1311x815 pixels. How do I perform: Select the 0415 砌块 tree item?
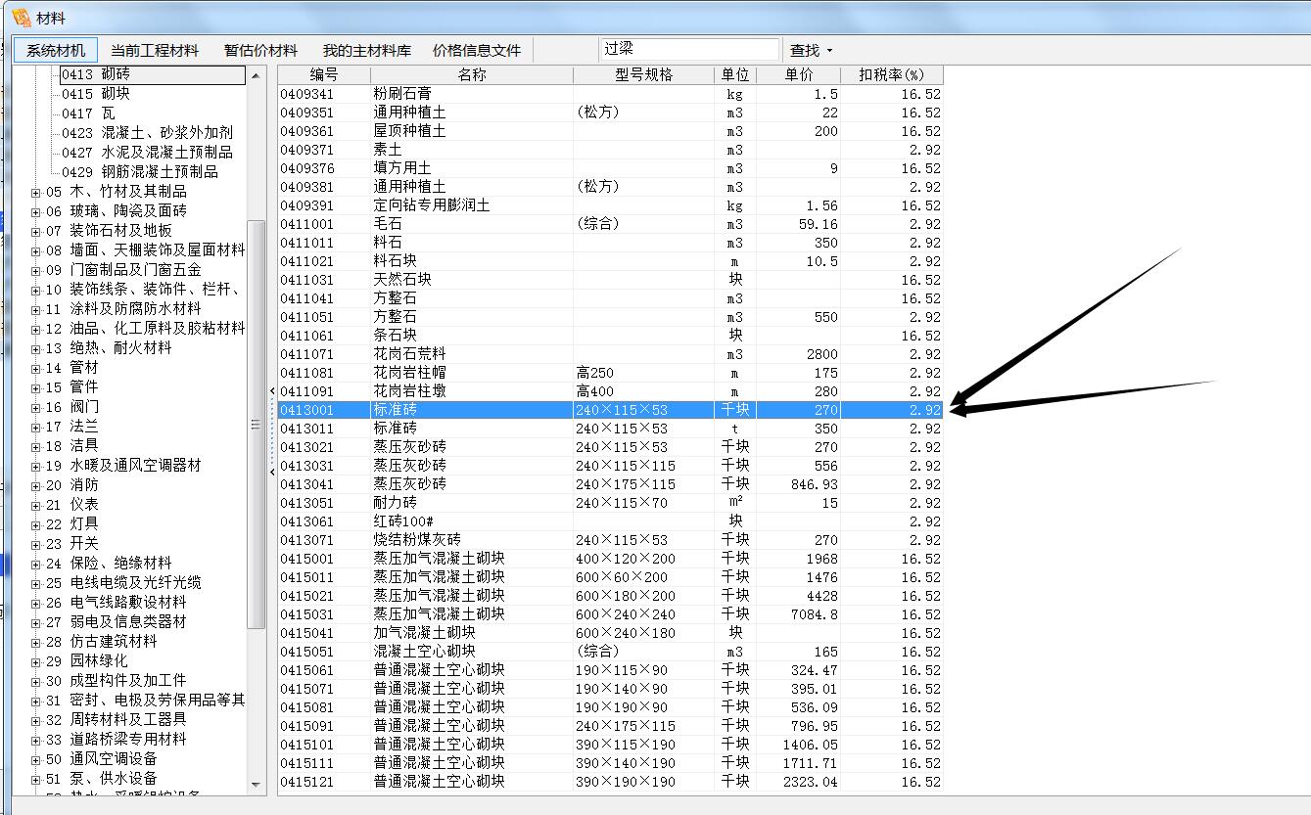(95, 94)
